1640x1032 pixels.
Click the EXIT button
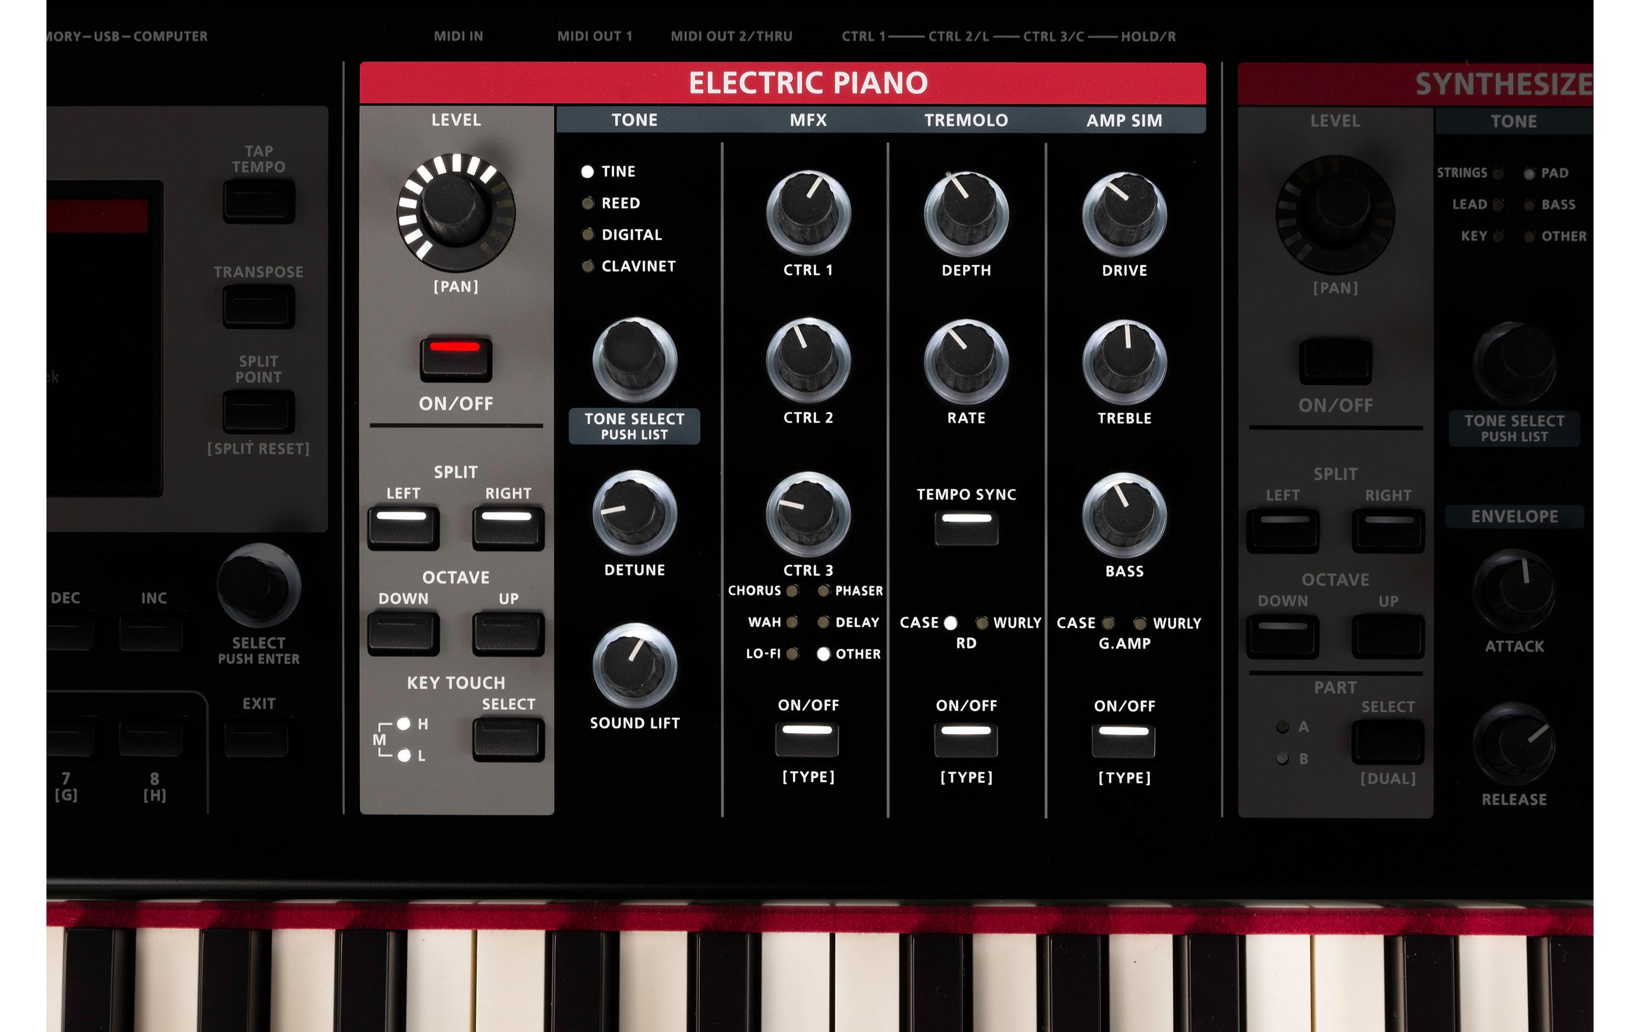click(x=257, y=739)
